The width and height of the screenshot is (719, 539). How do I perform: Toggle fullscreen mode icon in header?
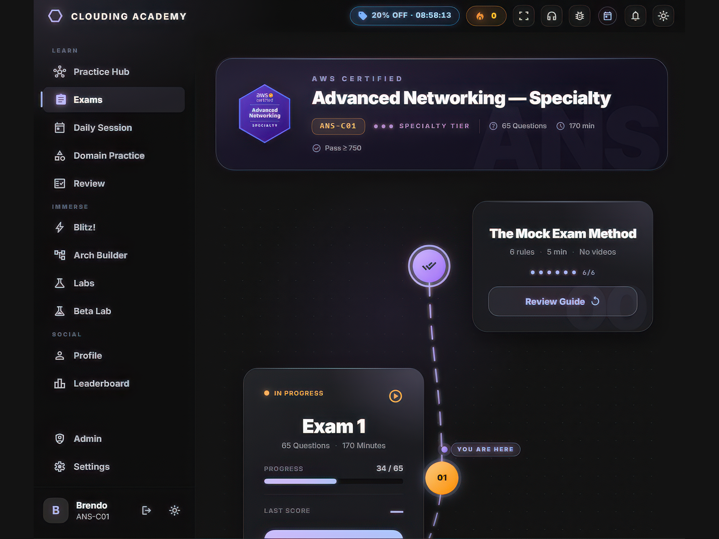(523, 16)
